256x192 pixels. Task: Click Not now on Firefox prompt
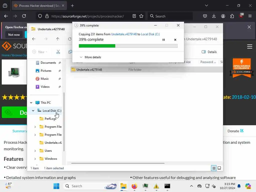click(x=14, y=34)
